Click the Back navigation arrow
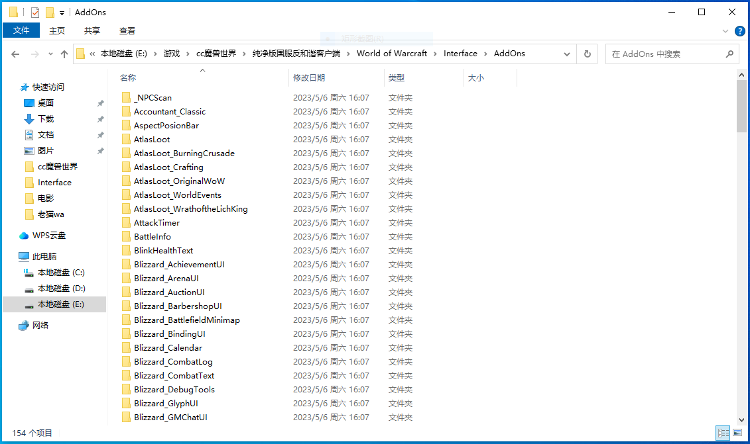 tap(15, 54)
